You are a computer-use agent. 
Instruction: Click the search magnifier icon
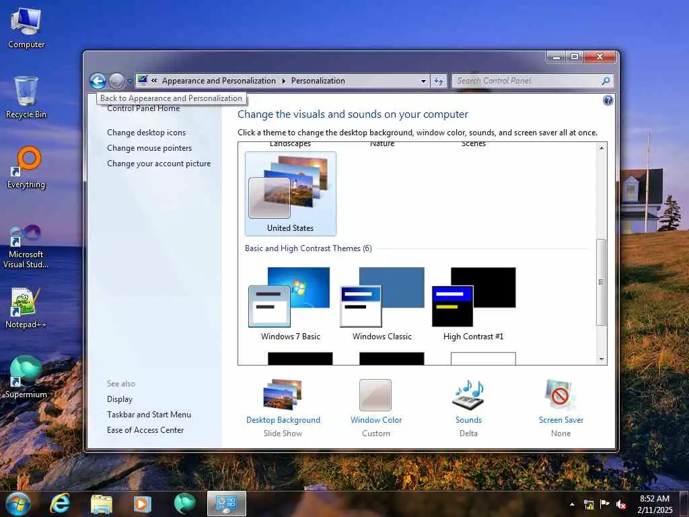pos(606,81)
